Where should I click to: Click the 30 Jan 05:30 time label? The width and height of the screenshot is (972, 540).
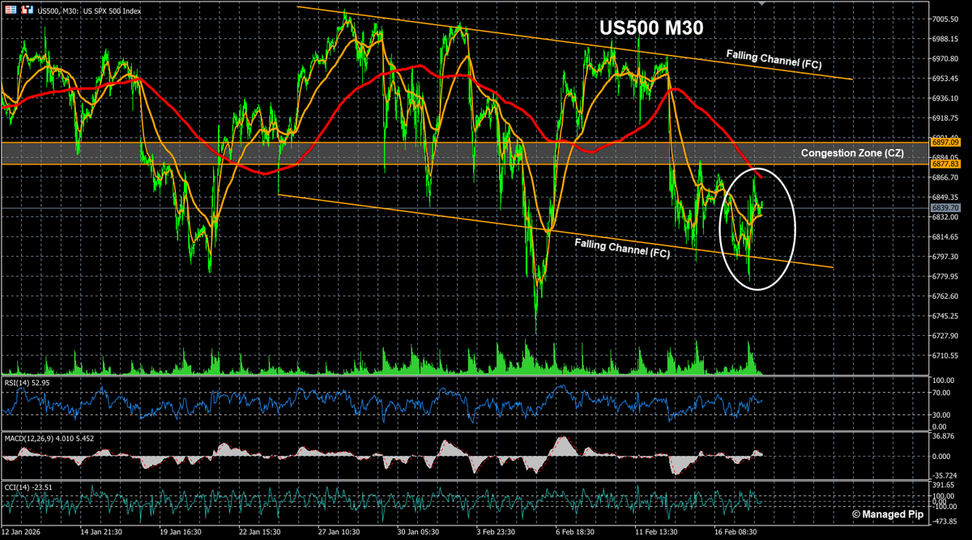point(418,532)
